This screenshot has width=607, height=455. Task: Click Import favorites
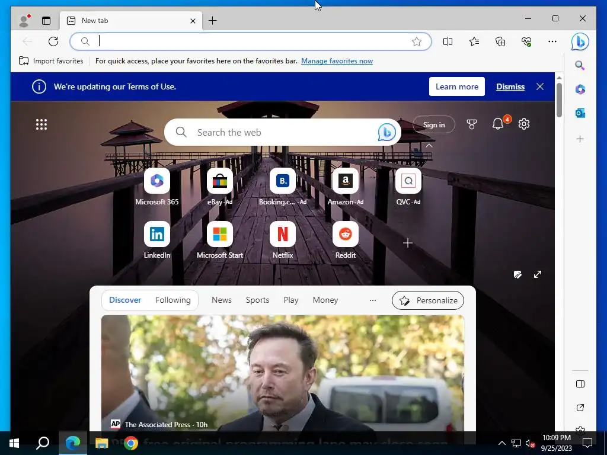tap(51, 61)
